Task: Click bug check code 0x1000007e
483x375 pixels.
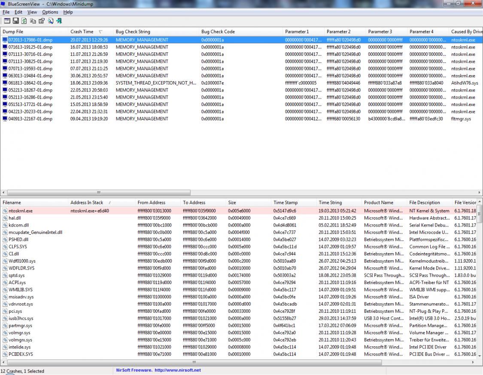Action: pyautogui.click(x=213, y=83)
